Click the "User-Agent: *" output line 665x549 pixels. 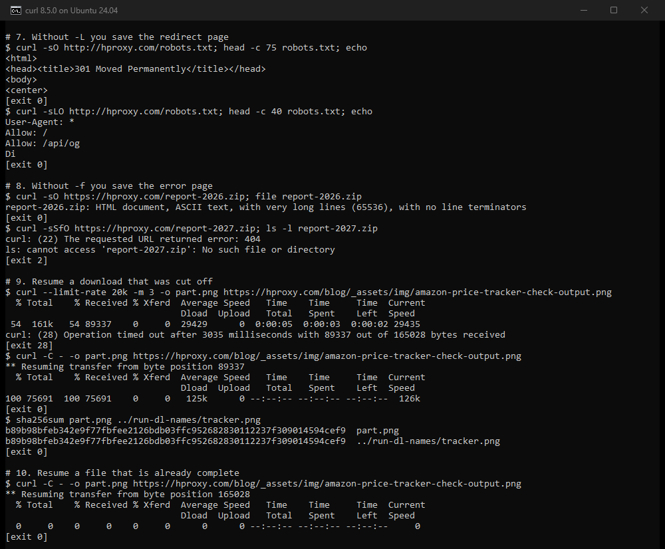coord(40,122)
